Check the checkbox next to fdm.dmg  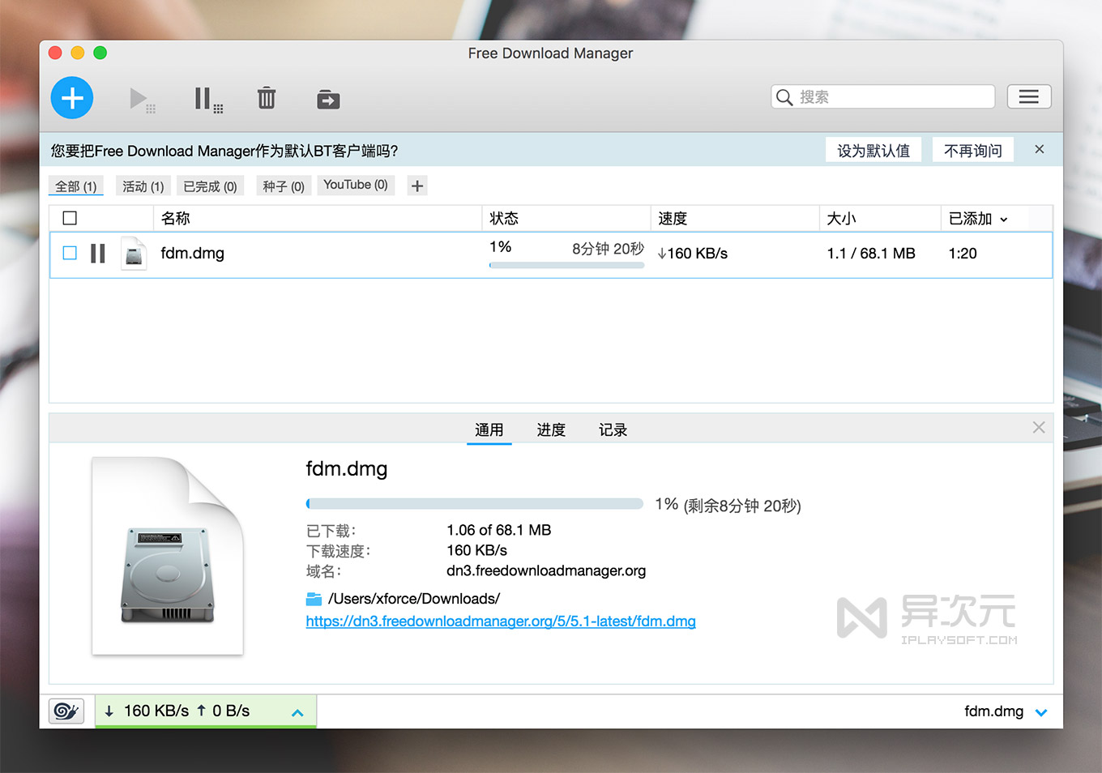pyautogui.click(x=69, y=253)
